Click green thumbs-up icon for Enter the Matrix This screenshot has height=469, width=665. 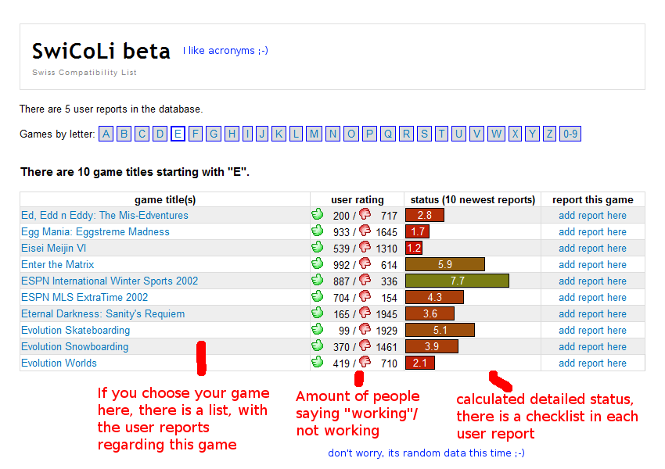(x=317, y=263)
